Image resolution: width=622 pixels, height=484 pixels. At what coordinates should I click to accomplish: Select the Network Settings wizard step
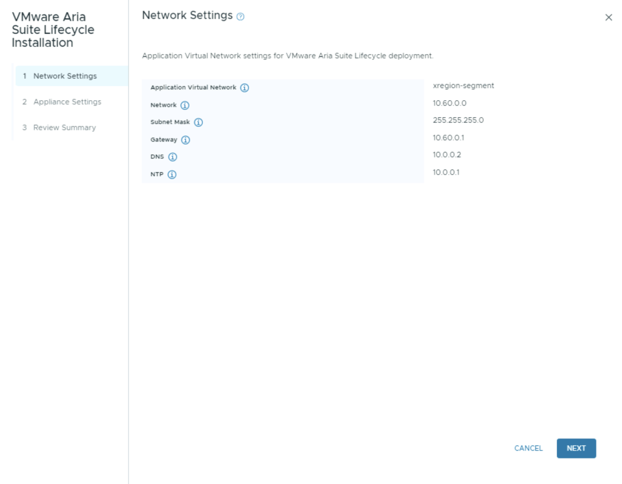pyautogui.click(x=65, y=76)
